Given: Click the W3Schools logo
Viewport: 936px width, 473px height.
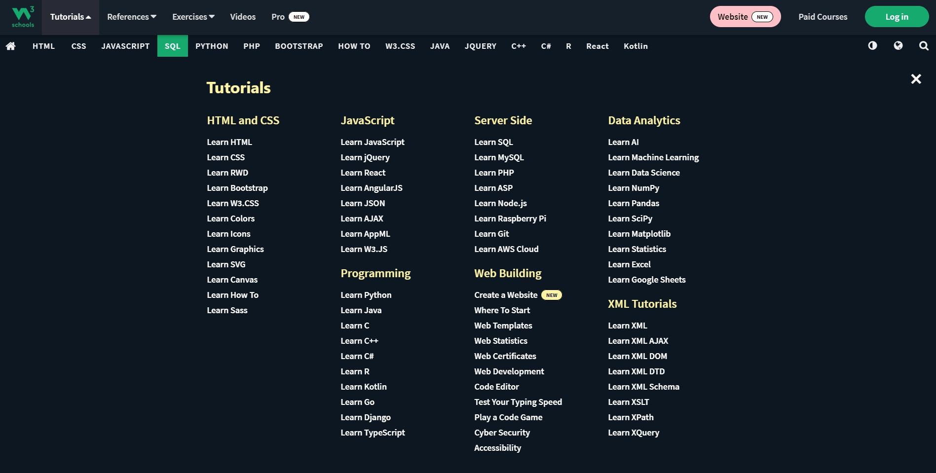Looking at the screenshot, I should tap(23, 17).
